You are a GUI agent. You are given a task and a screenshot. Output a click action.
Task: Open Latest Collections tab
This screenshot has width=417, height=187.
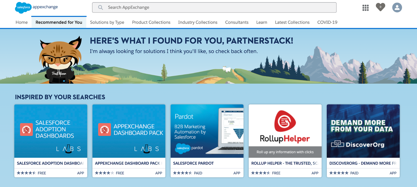pos(292,22)
